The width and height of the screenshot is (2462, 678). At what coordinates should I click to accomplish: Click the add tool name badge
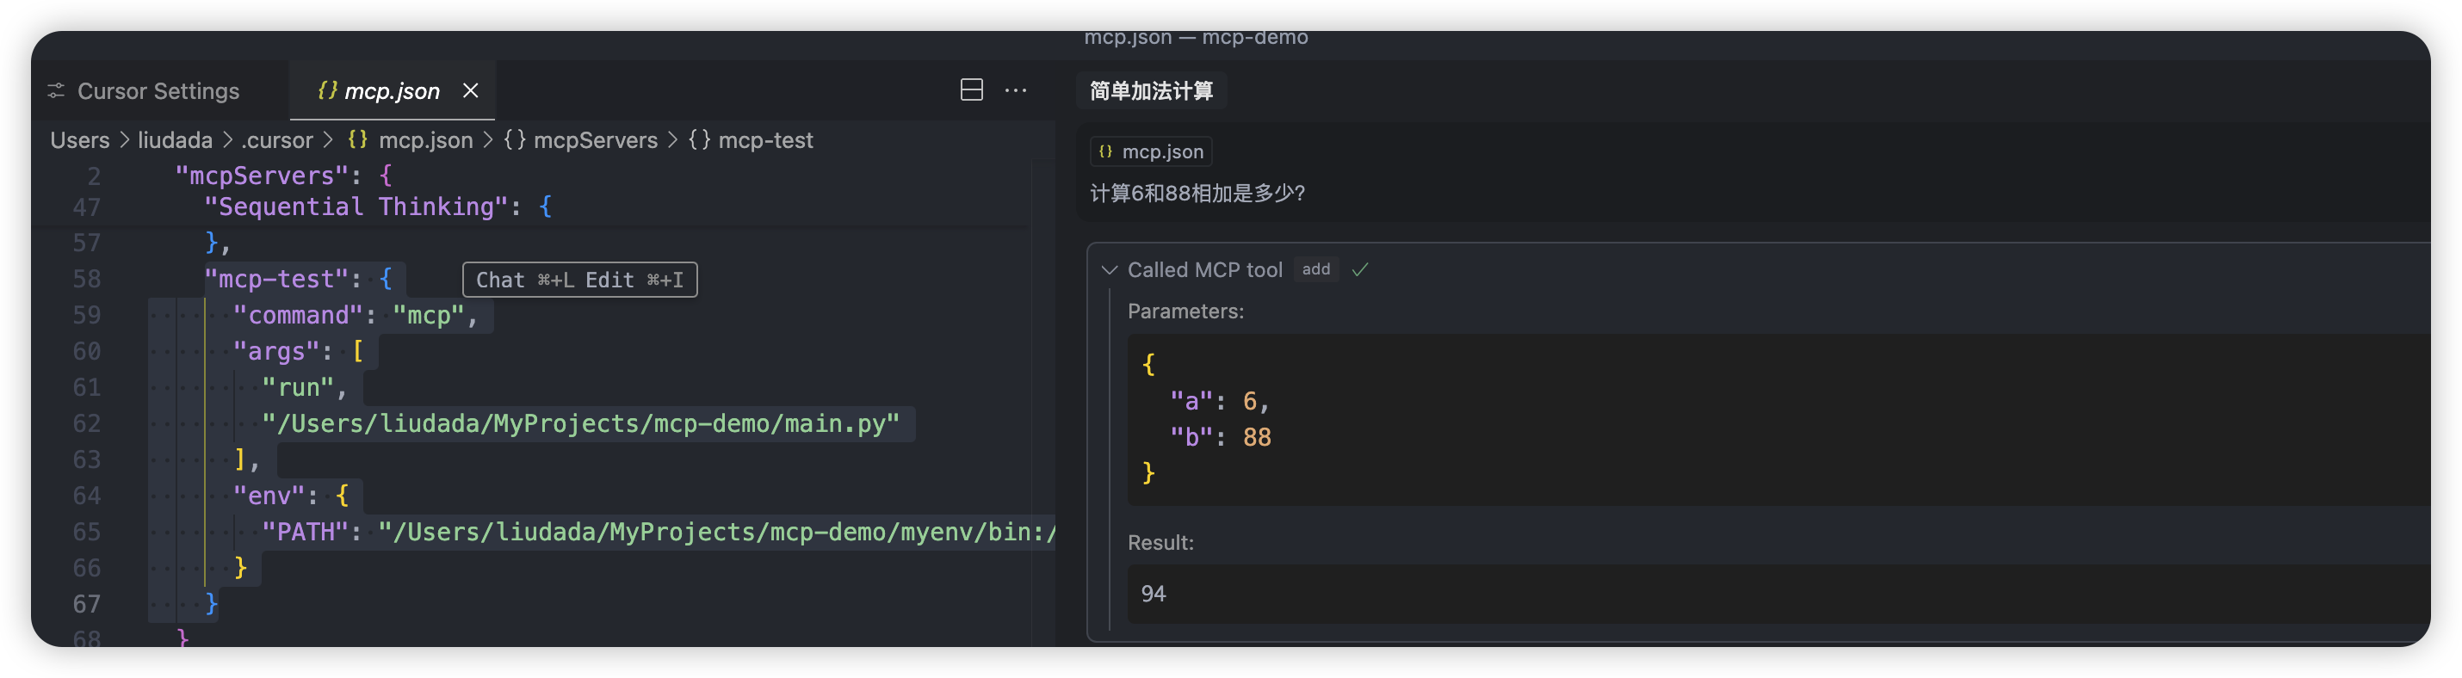(x=1315, y=269)
